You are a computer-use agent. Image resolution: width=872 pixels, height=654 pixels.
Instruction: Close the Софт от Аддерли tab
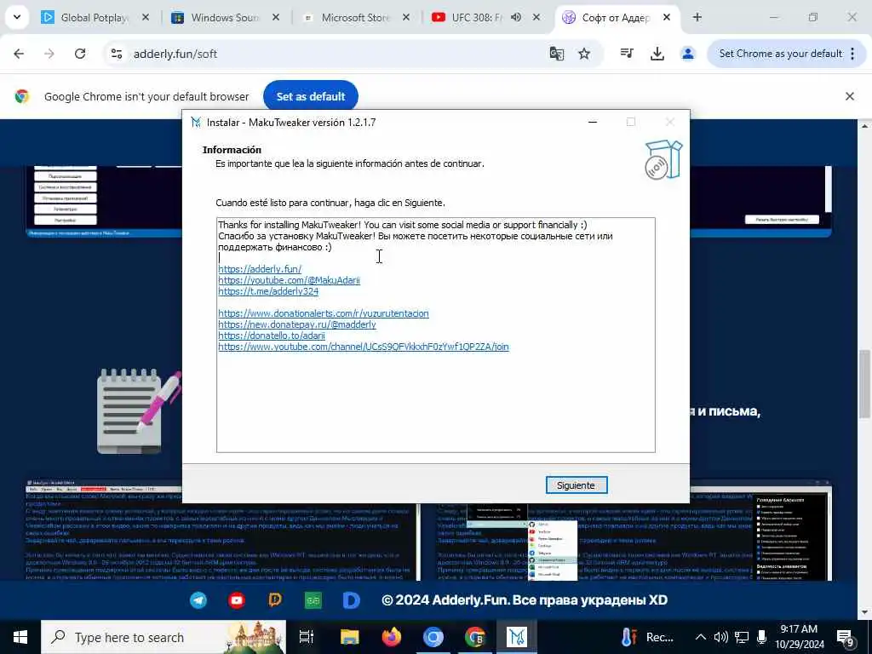pyautogui.click(x=666, y=17)
